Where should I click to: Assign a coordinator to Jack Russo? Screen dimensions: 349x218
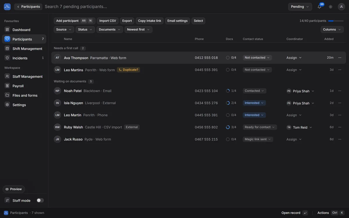point(294,139)
